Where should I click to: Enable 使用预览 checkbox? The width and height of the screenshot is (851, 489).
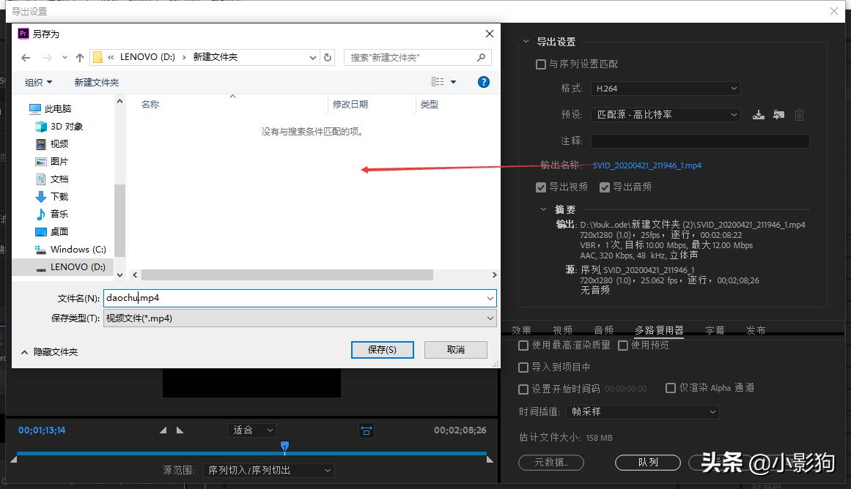(x=623, y=346)
